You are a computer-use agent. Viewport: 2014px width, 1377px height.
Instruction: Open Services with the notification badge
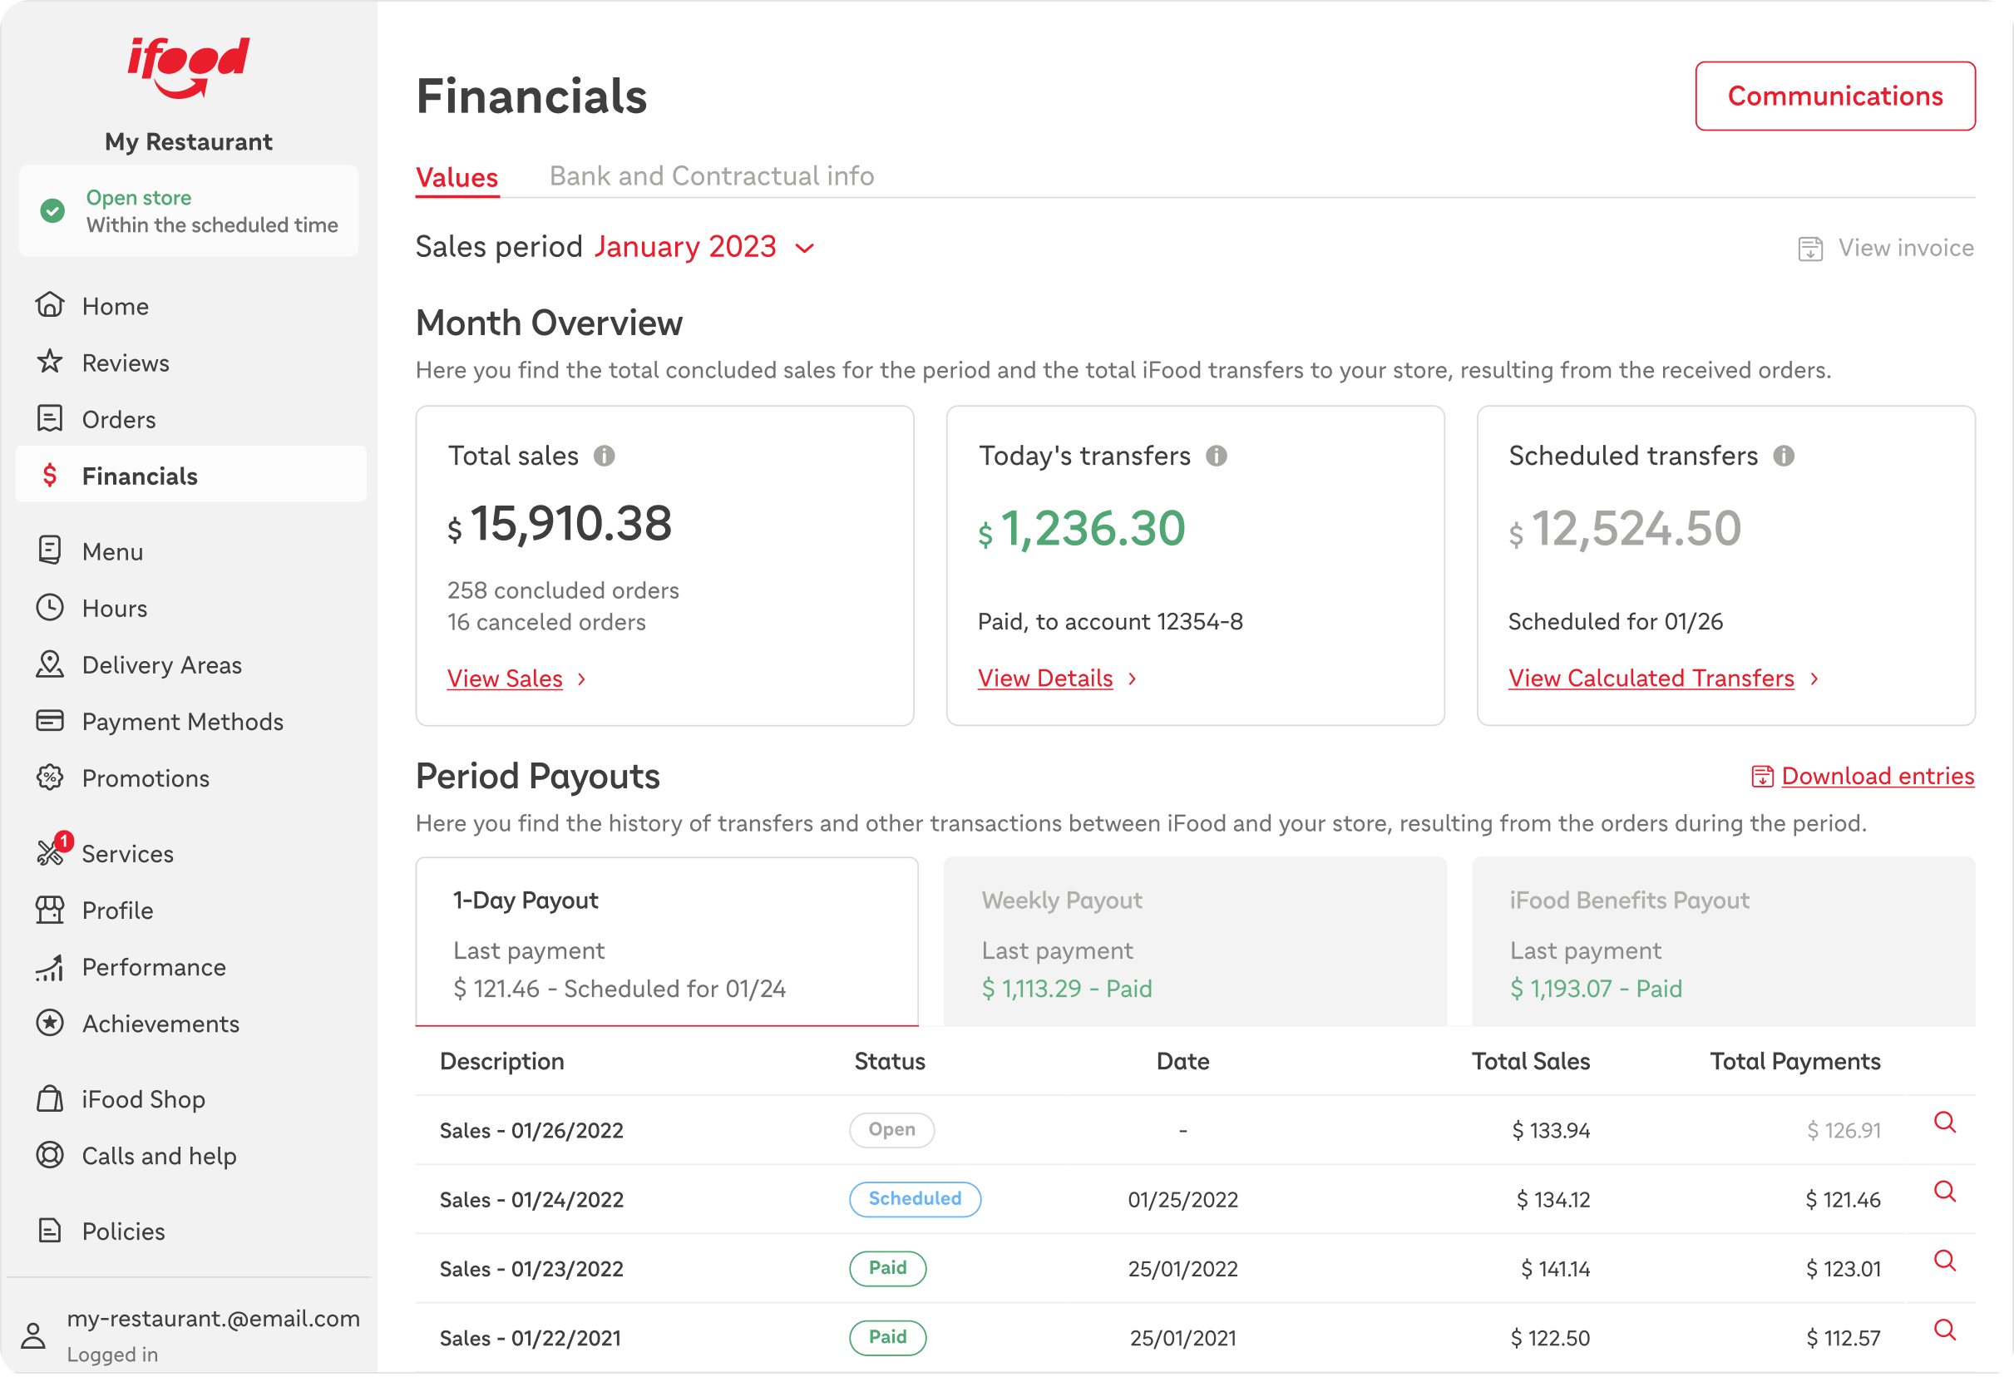click(127, 852)
